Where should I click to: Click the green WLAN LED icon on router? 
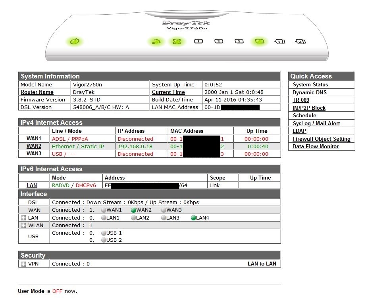click(x=177, y=42)
